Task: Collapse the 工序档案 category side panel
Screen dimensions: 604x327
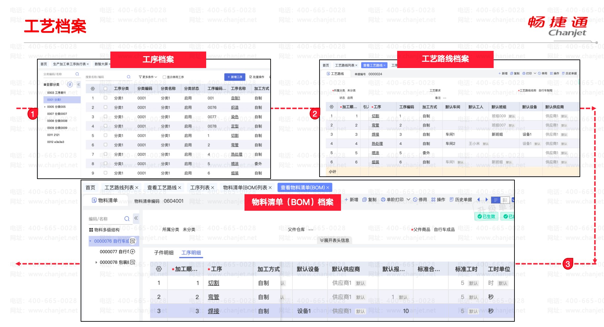Action: tap(79, 85)
